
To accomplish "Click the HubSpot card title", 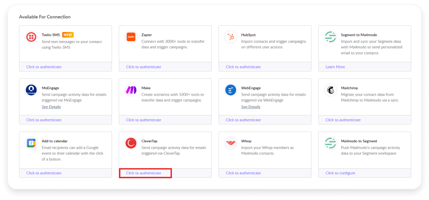I will (248, 35).
